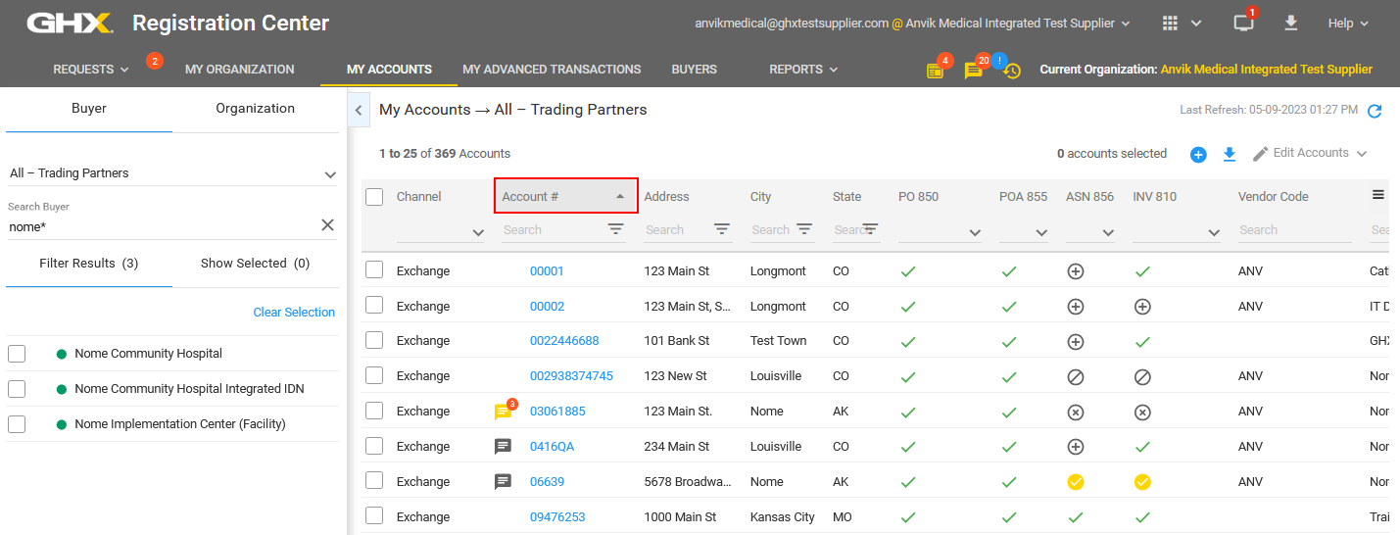1400x535 pixels.
Task: Open the app grid icon in header
Action: [x=1170, y=24]
